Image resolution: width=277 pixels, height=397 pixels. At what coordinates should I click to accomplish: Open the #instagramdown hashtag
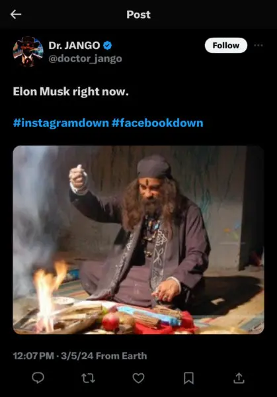[x=61, y=123]
